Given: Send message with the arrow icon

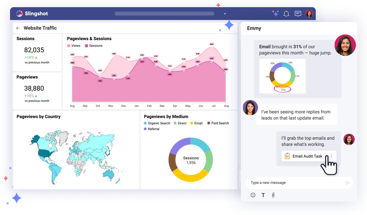Looking at the screenshot, I should coord(347,183).
